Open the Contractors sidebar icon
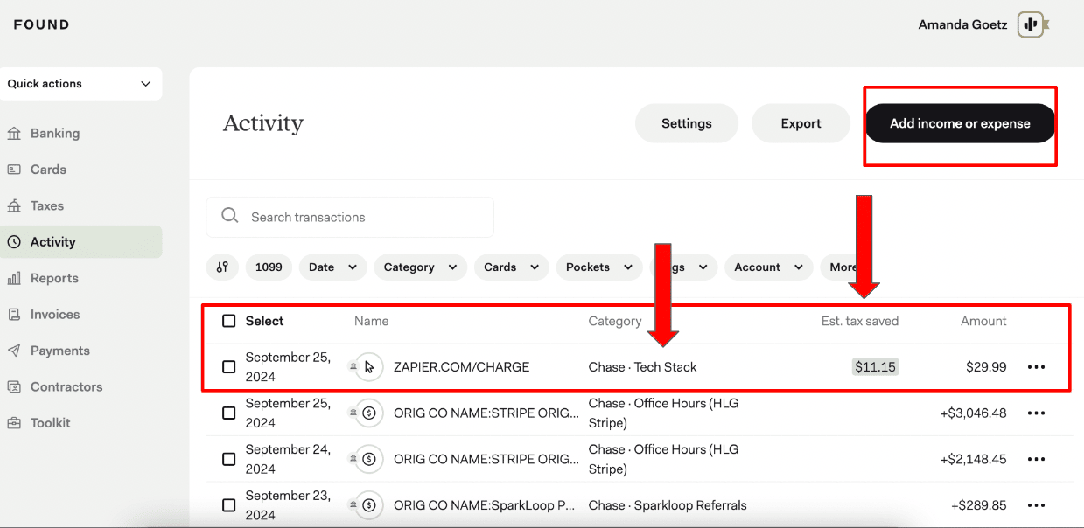The image size is (1084, 528). click(14, 387)
